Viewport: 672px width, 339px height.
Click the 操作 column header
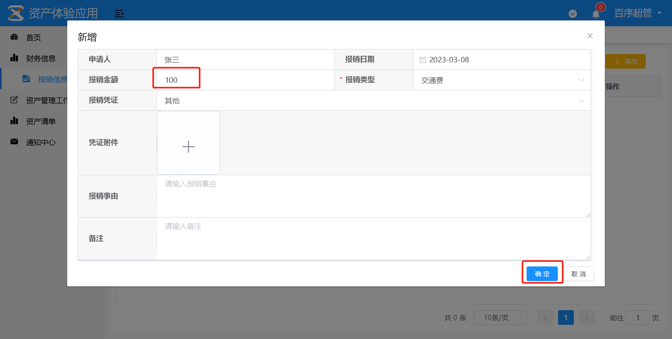[x=613, y=86]
